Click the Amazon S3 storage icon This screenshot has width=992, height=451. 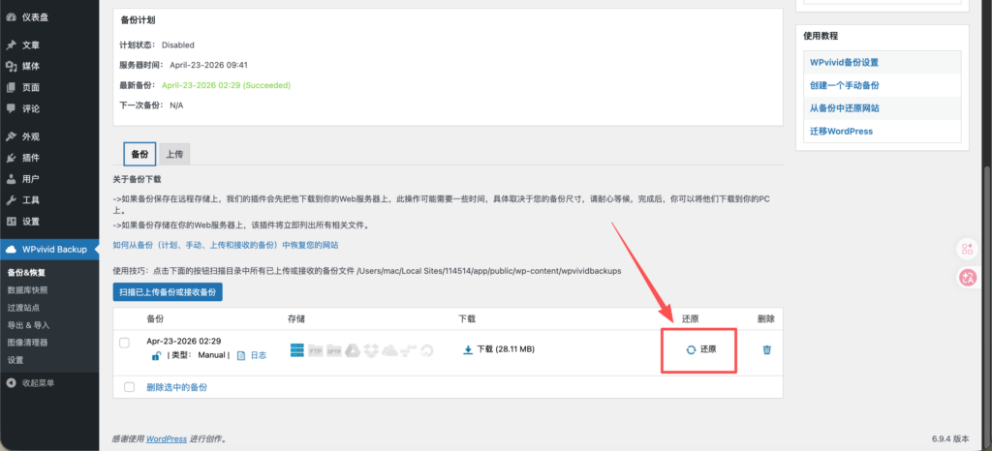tap(409, 350)
